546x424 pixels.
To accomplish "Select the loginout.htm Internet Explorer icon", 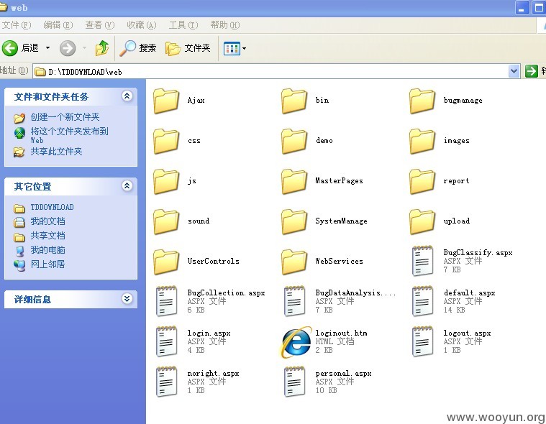I will [295, 342].
